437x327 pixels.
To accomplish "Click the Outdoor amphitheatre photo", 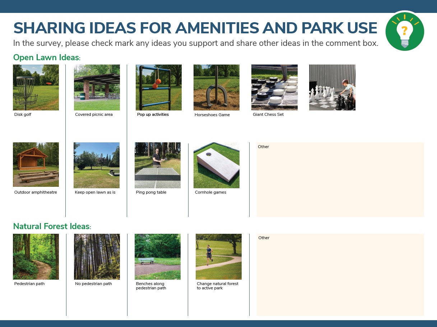I will coord(36,165).
